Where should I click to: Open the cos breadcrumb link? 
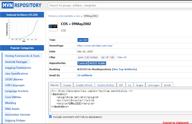click(78, 16)
